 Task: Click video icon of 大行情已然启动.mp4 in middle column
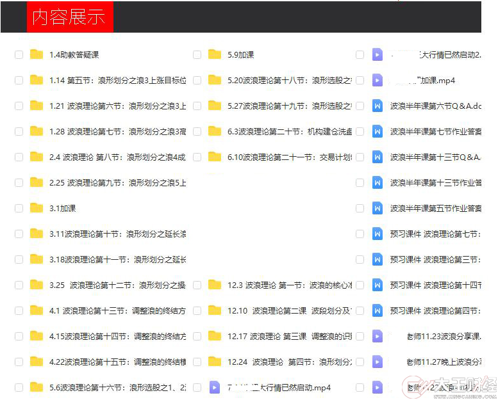pyautogui.click(x=215, y=387)
